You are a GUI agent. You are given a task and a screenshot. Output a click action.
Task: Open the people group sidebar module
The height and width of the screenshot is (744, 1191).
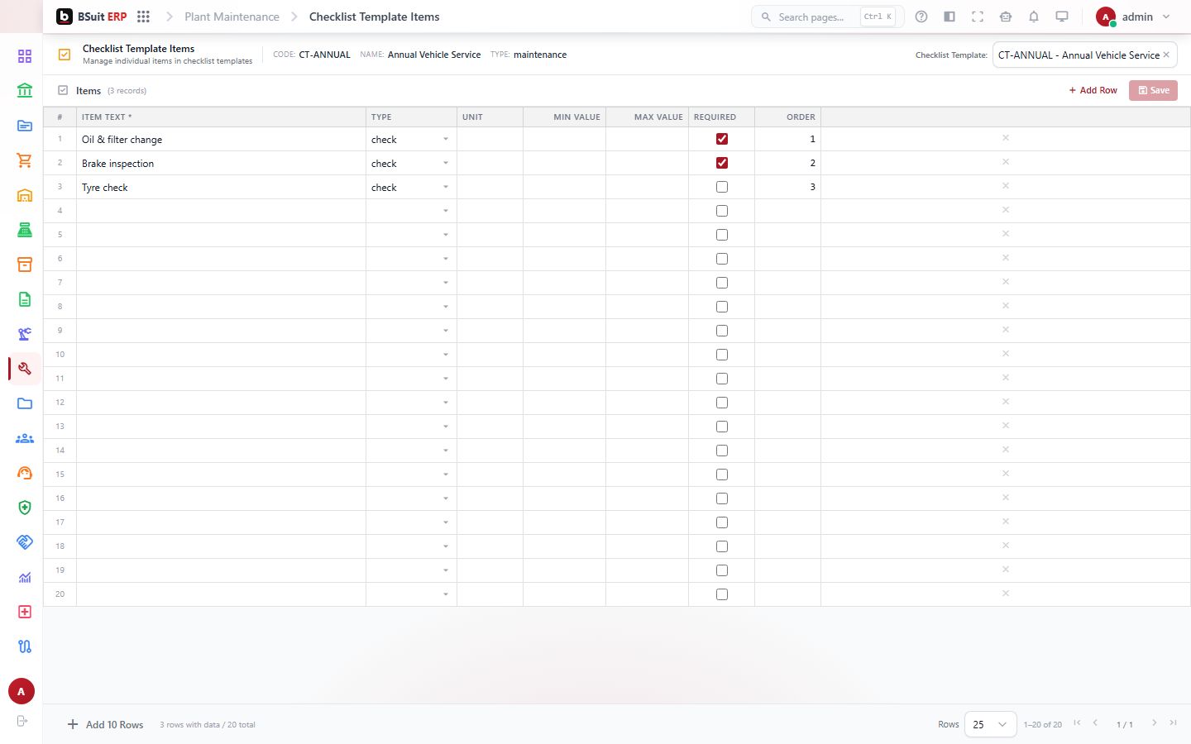pyautogui.click(x=25, y=438)
